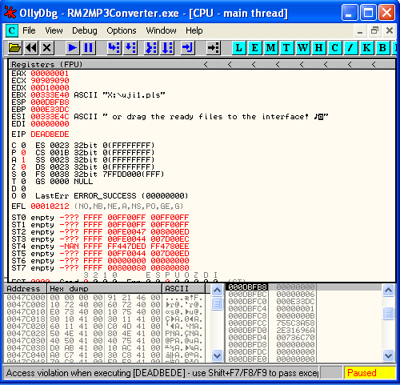
Task: Open Executable modules window (E button)
Action: [255, 48]
